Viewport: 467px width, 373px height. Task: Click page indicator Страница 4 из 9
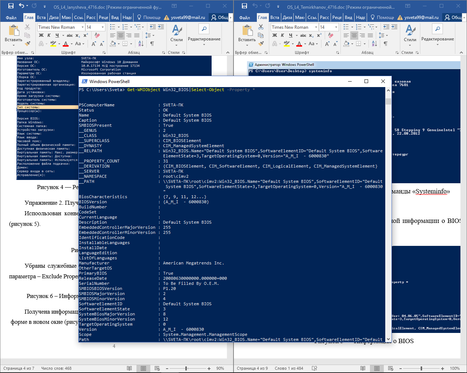252,368
